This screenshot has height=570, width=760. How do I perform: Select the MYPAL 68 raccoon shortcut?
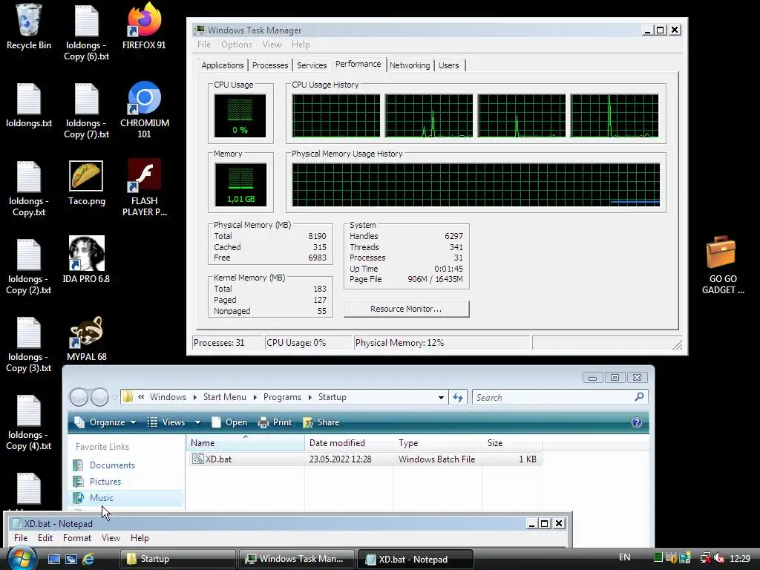[86, 338]
